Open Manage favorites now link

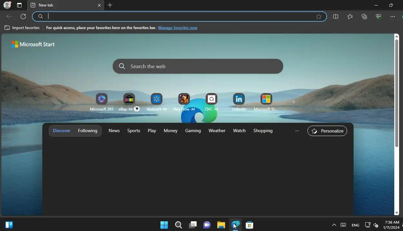point(178,28)
